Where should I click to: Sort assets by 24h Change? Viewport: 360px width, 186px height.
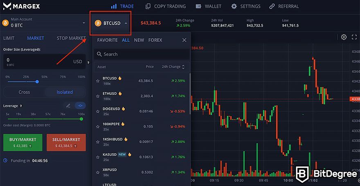point(173,67)
